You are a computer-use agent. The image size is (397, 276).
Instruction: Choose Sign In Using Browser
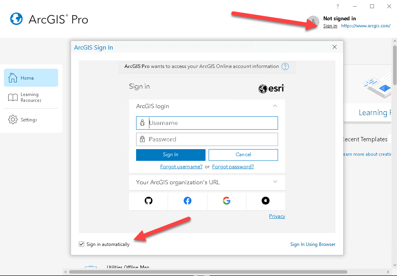tap(313, 244)
